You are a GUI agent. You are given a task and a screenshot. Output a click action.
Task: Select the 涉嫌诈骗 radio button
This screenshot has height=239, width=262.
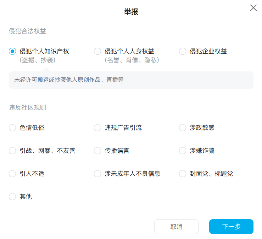point(183,151)
